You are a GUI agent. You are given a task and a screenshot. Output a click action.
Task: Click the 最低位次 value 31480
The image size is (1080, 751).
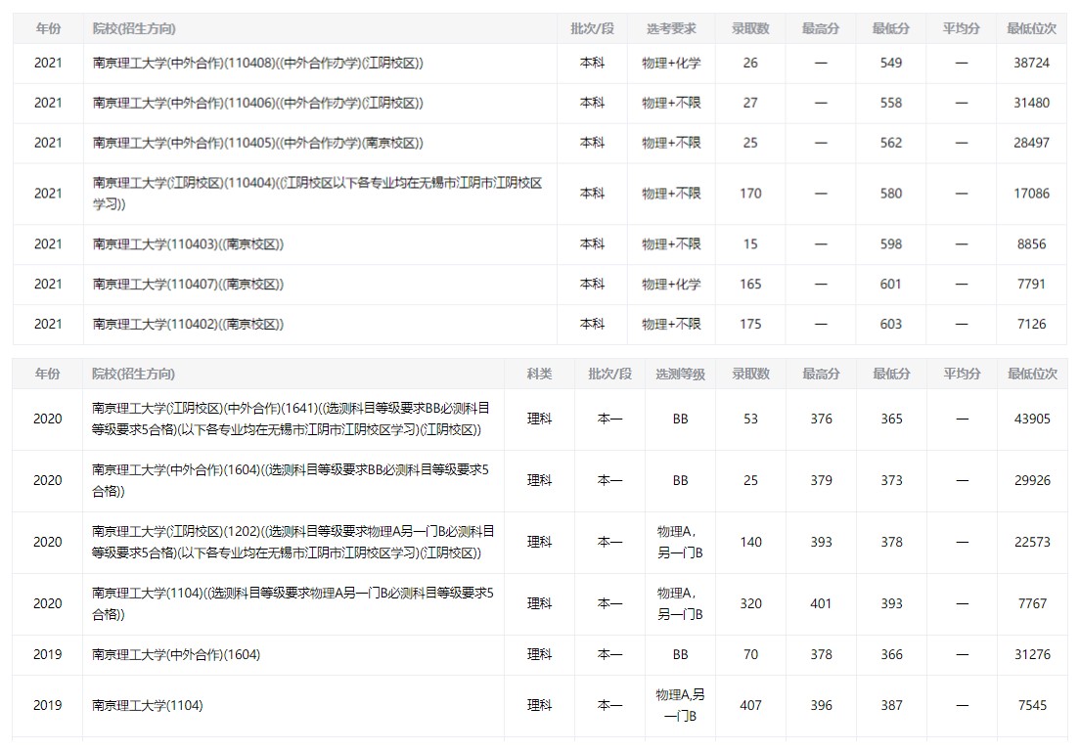point(1031,104)
